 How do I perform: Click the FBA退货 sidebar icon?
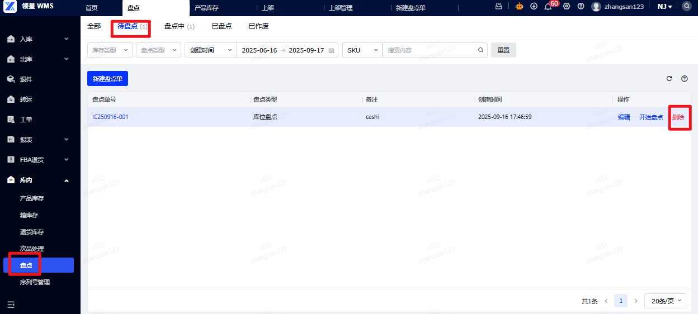click(x=11, y=160)
